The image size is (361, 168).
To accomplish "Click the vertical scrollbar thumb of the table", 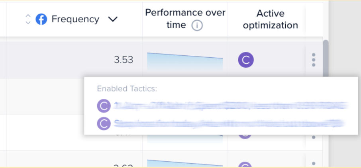I will coord(326,59).
